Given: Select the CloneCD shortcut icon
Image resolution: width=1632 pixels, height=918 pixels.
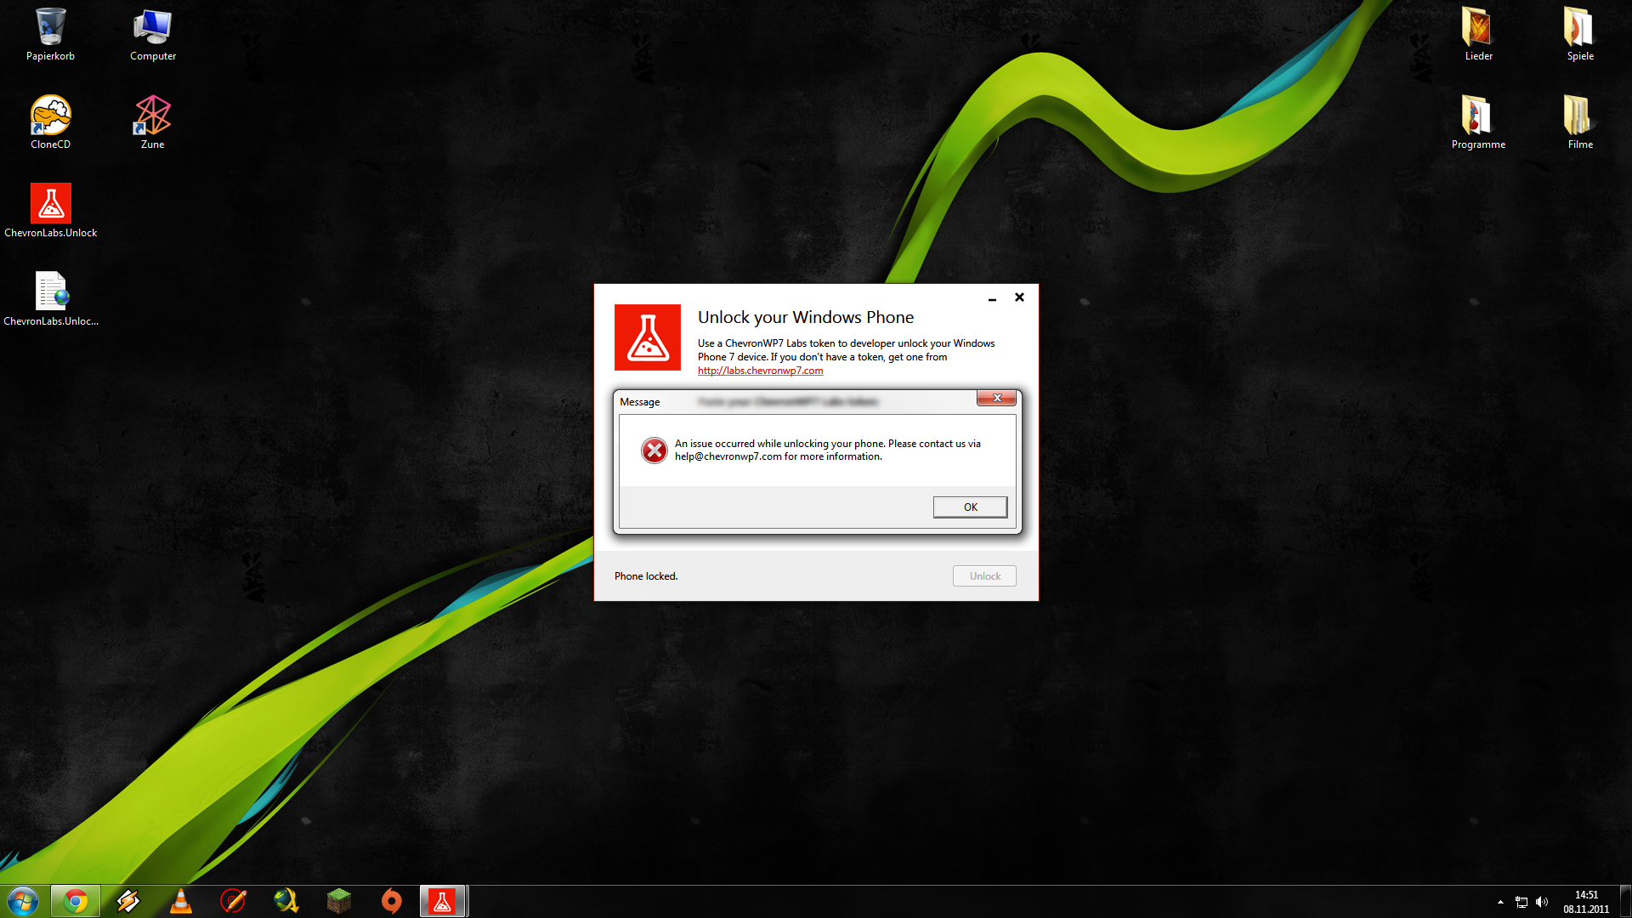Looking at the screenshot, I should [50, 122].
